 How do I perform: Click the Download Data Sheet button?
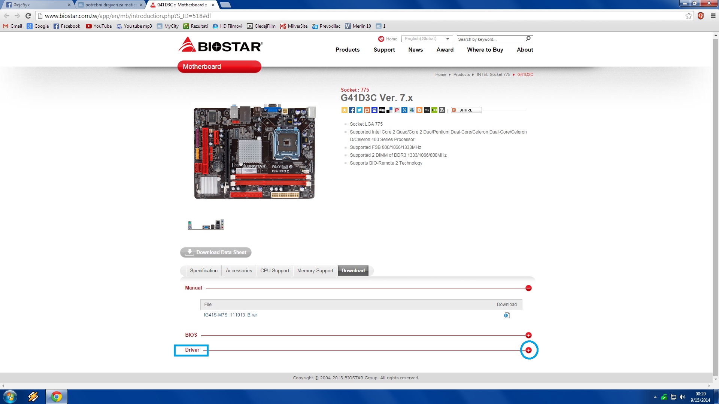click(216, 252)
